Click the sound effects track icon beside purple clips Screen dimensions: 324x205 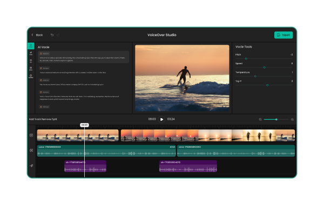click(31, 166)
